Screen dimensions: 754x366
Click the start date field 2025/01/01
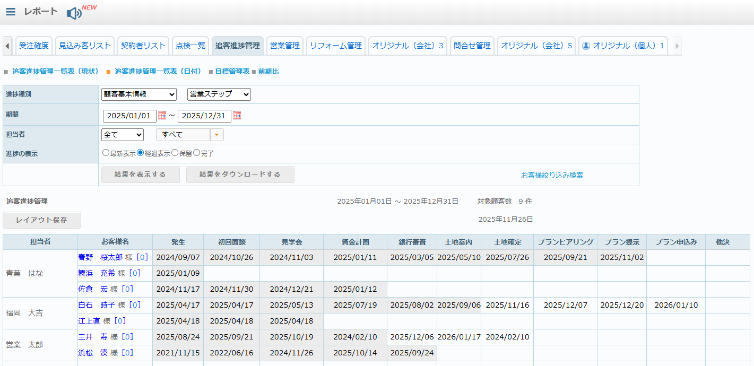pos(129,116)
